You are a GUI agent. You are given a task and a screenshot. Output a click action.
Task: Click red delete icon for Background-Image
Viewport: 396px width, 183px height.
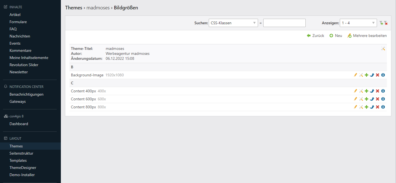(378, 75)
